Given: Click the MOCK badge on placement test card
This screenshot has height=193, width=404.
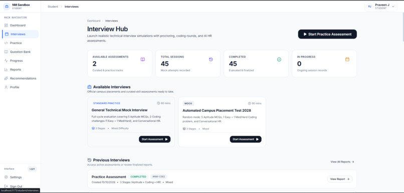Looking at the screenshot, I should click(188, 103).
